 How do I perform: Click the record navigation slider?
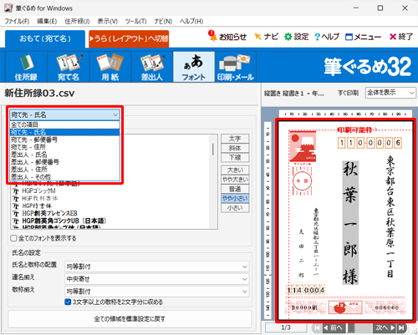click(x=351, y=327)
